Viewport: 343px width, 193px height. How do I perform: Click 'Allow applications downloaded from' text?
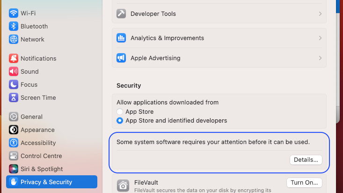coord(168,103)
